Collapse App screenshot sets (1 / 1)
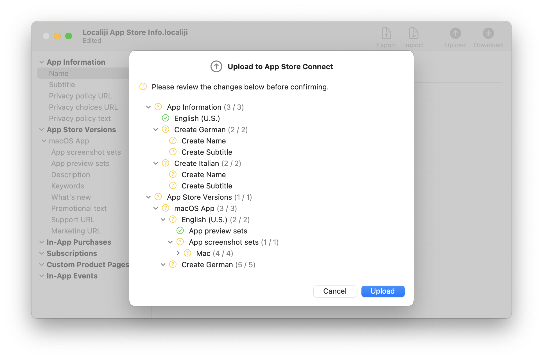 point(170,242)
